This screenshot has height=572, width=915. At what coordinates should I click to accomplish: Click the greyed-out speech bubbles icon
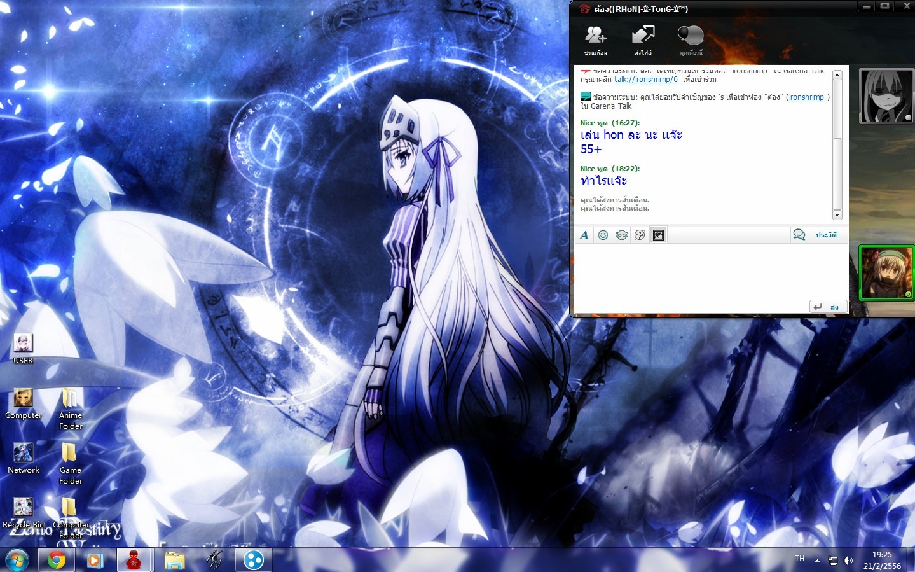click(691, 35)
